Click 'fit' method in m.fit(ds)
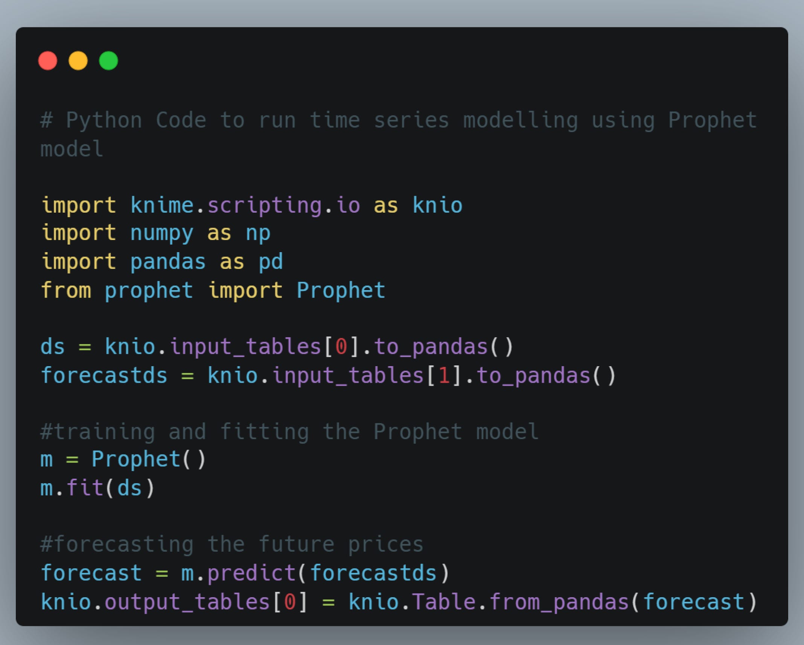The image size is (804, 645). 85,488
